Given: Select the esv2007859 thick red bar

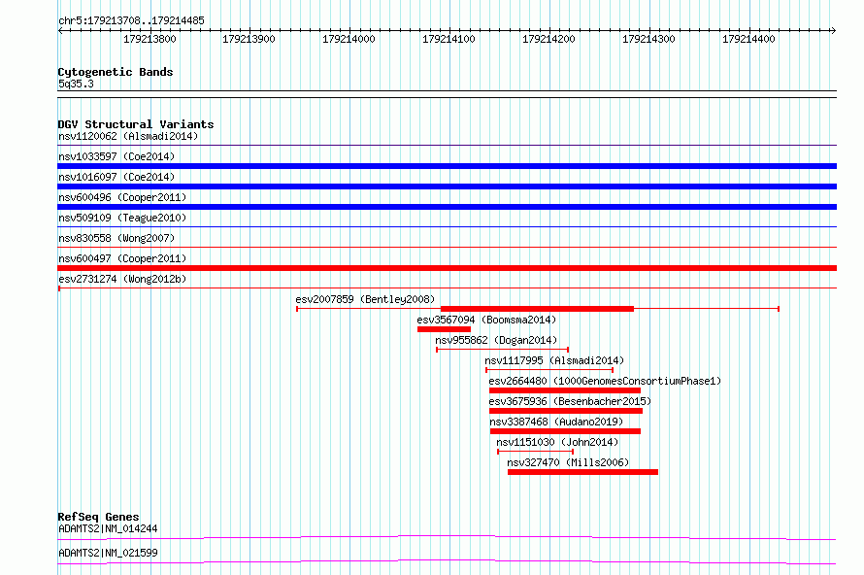Looking at the screenshot, I should pyautogui.click(x=537, y=309).
